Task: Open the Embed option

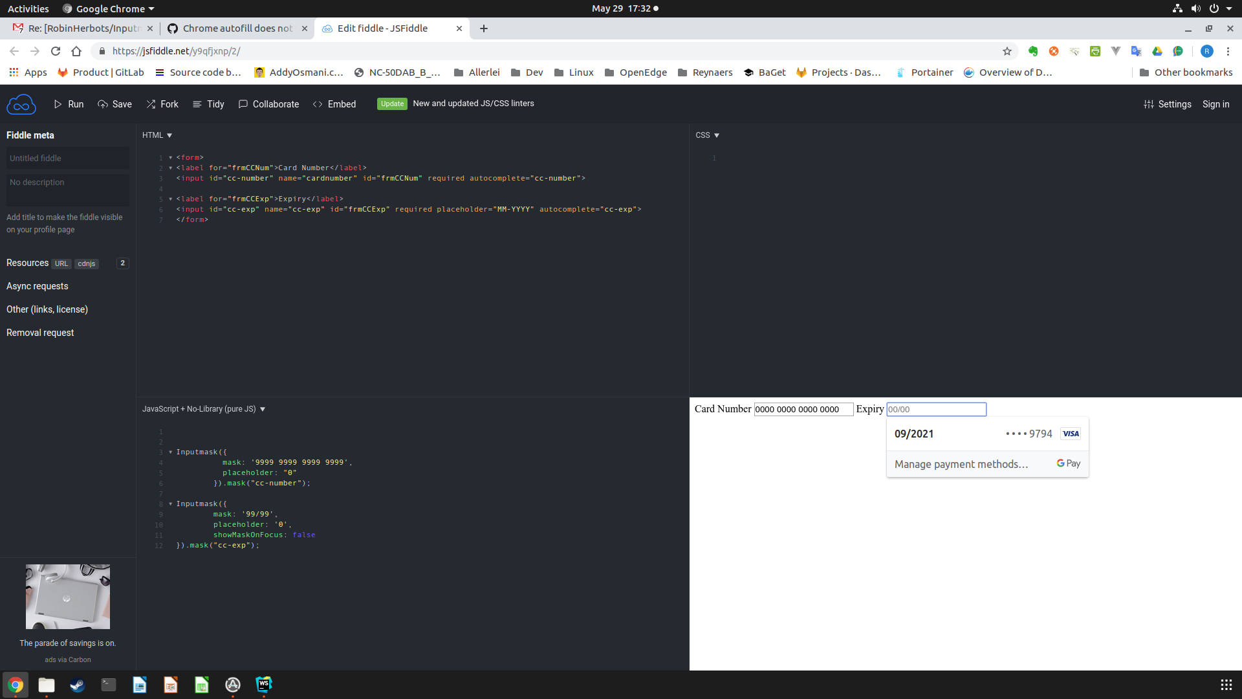Action: click(x=334, y=104)
